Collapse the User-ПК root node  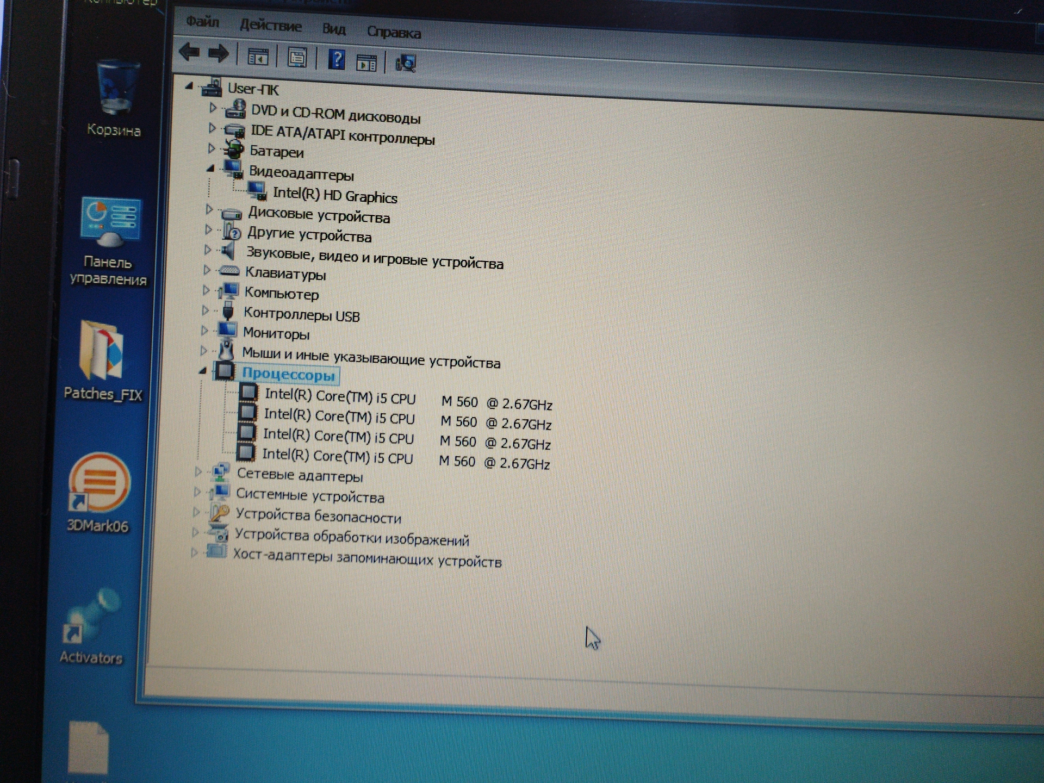click(x=189, y=86)
